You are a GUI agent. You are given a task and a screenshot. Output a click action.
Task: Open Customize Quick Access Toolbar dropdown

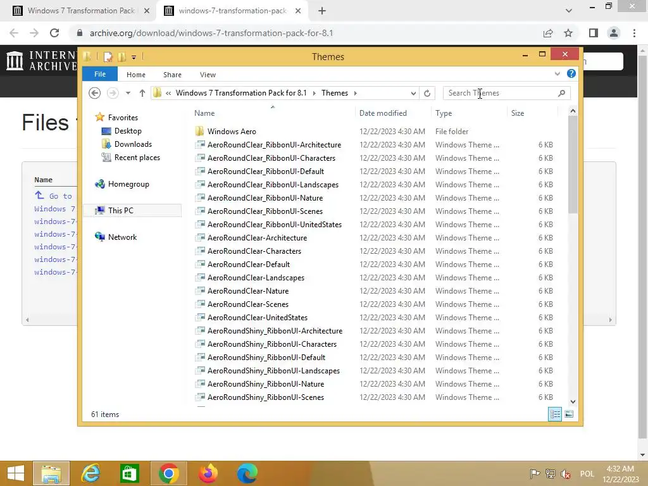134,57
